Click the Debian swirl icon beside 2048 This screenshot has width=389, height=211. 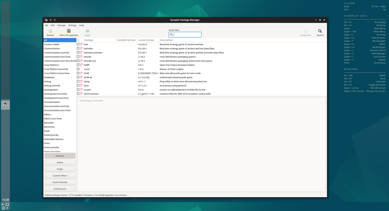pyautogui.click(x=81, y=73)
